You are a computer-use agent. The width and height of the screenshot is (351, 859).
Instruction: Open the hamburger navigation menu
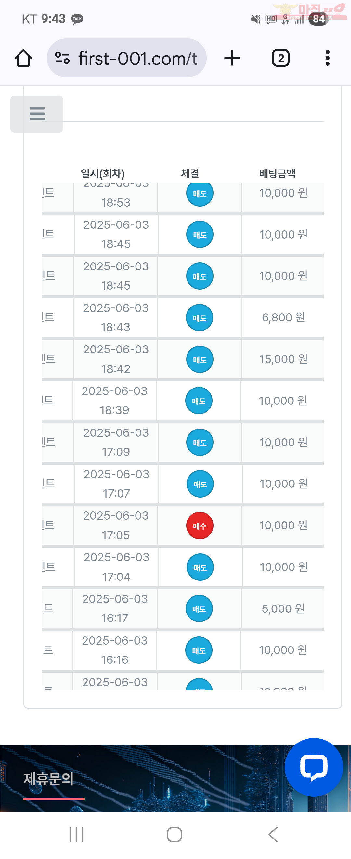pos(37,114)
